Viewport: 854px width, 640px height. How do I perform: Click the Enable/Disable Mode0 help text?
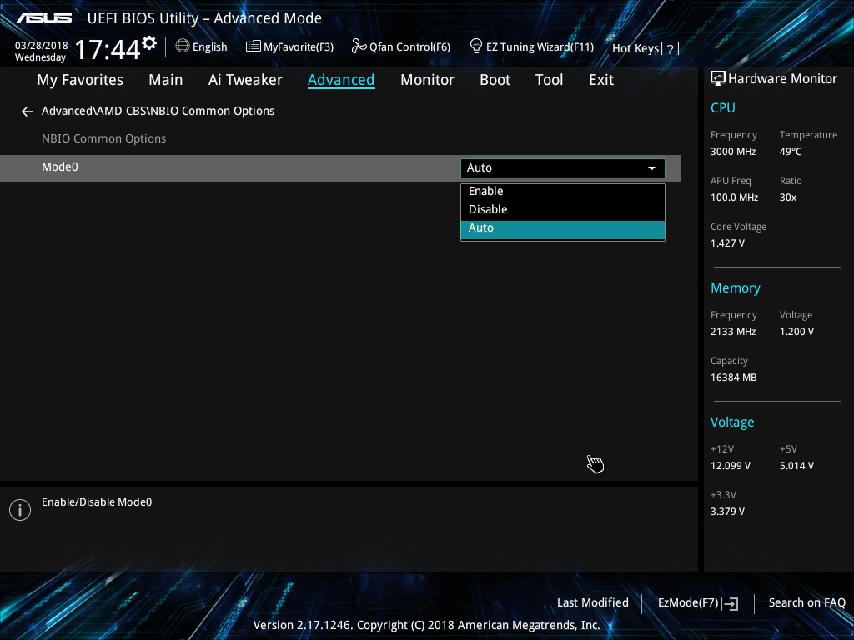pyautogui.click(x=97, y=502)
